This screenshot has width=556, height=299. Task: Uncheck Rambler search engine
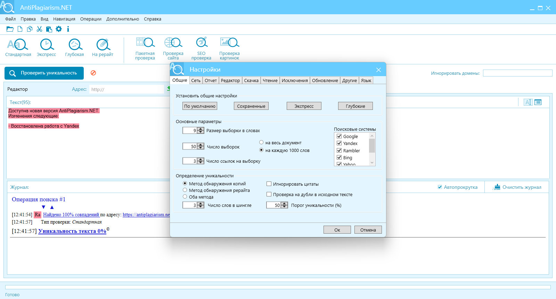tap(339, 151)
